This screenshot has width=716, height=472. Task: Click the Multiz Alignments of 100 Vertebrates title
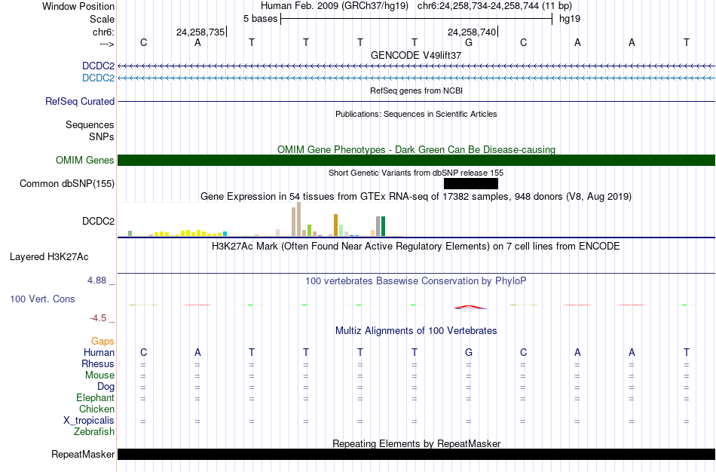tap(416, 330)
